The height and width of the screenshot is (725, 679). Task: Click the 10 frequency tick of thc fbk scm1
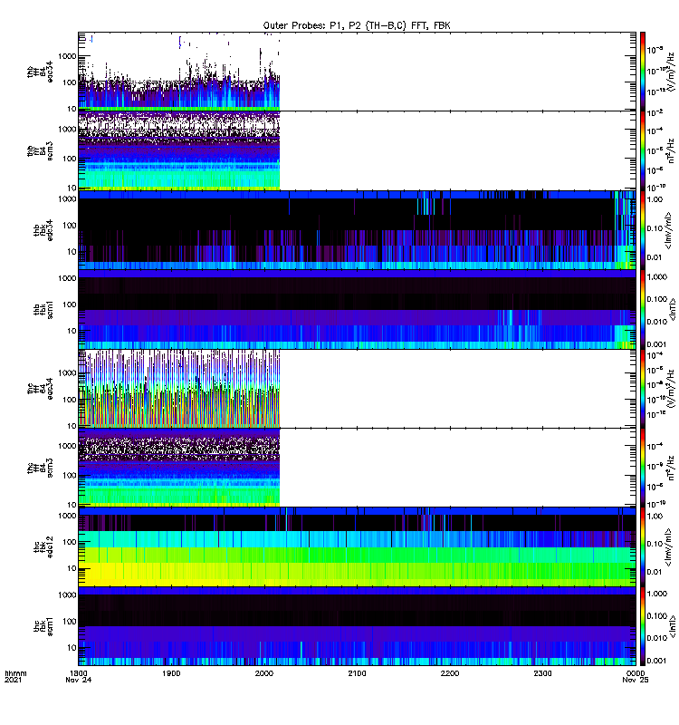tap(72, 648)
